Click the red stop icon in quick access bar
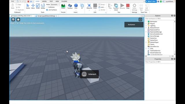185x104 pixels. 28,1
